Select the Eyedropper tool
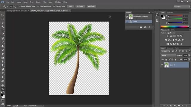This screenshot has width=191, height=107. (3, 34)
